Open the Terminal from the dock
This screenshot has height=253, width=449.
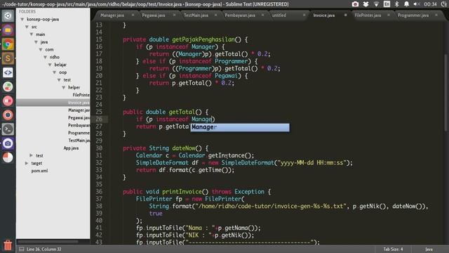(x=8, y=129)
